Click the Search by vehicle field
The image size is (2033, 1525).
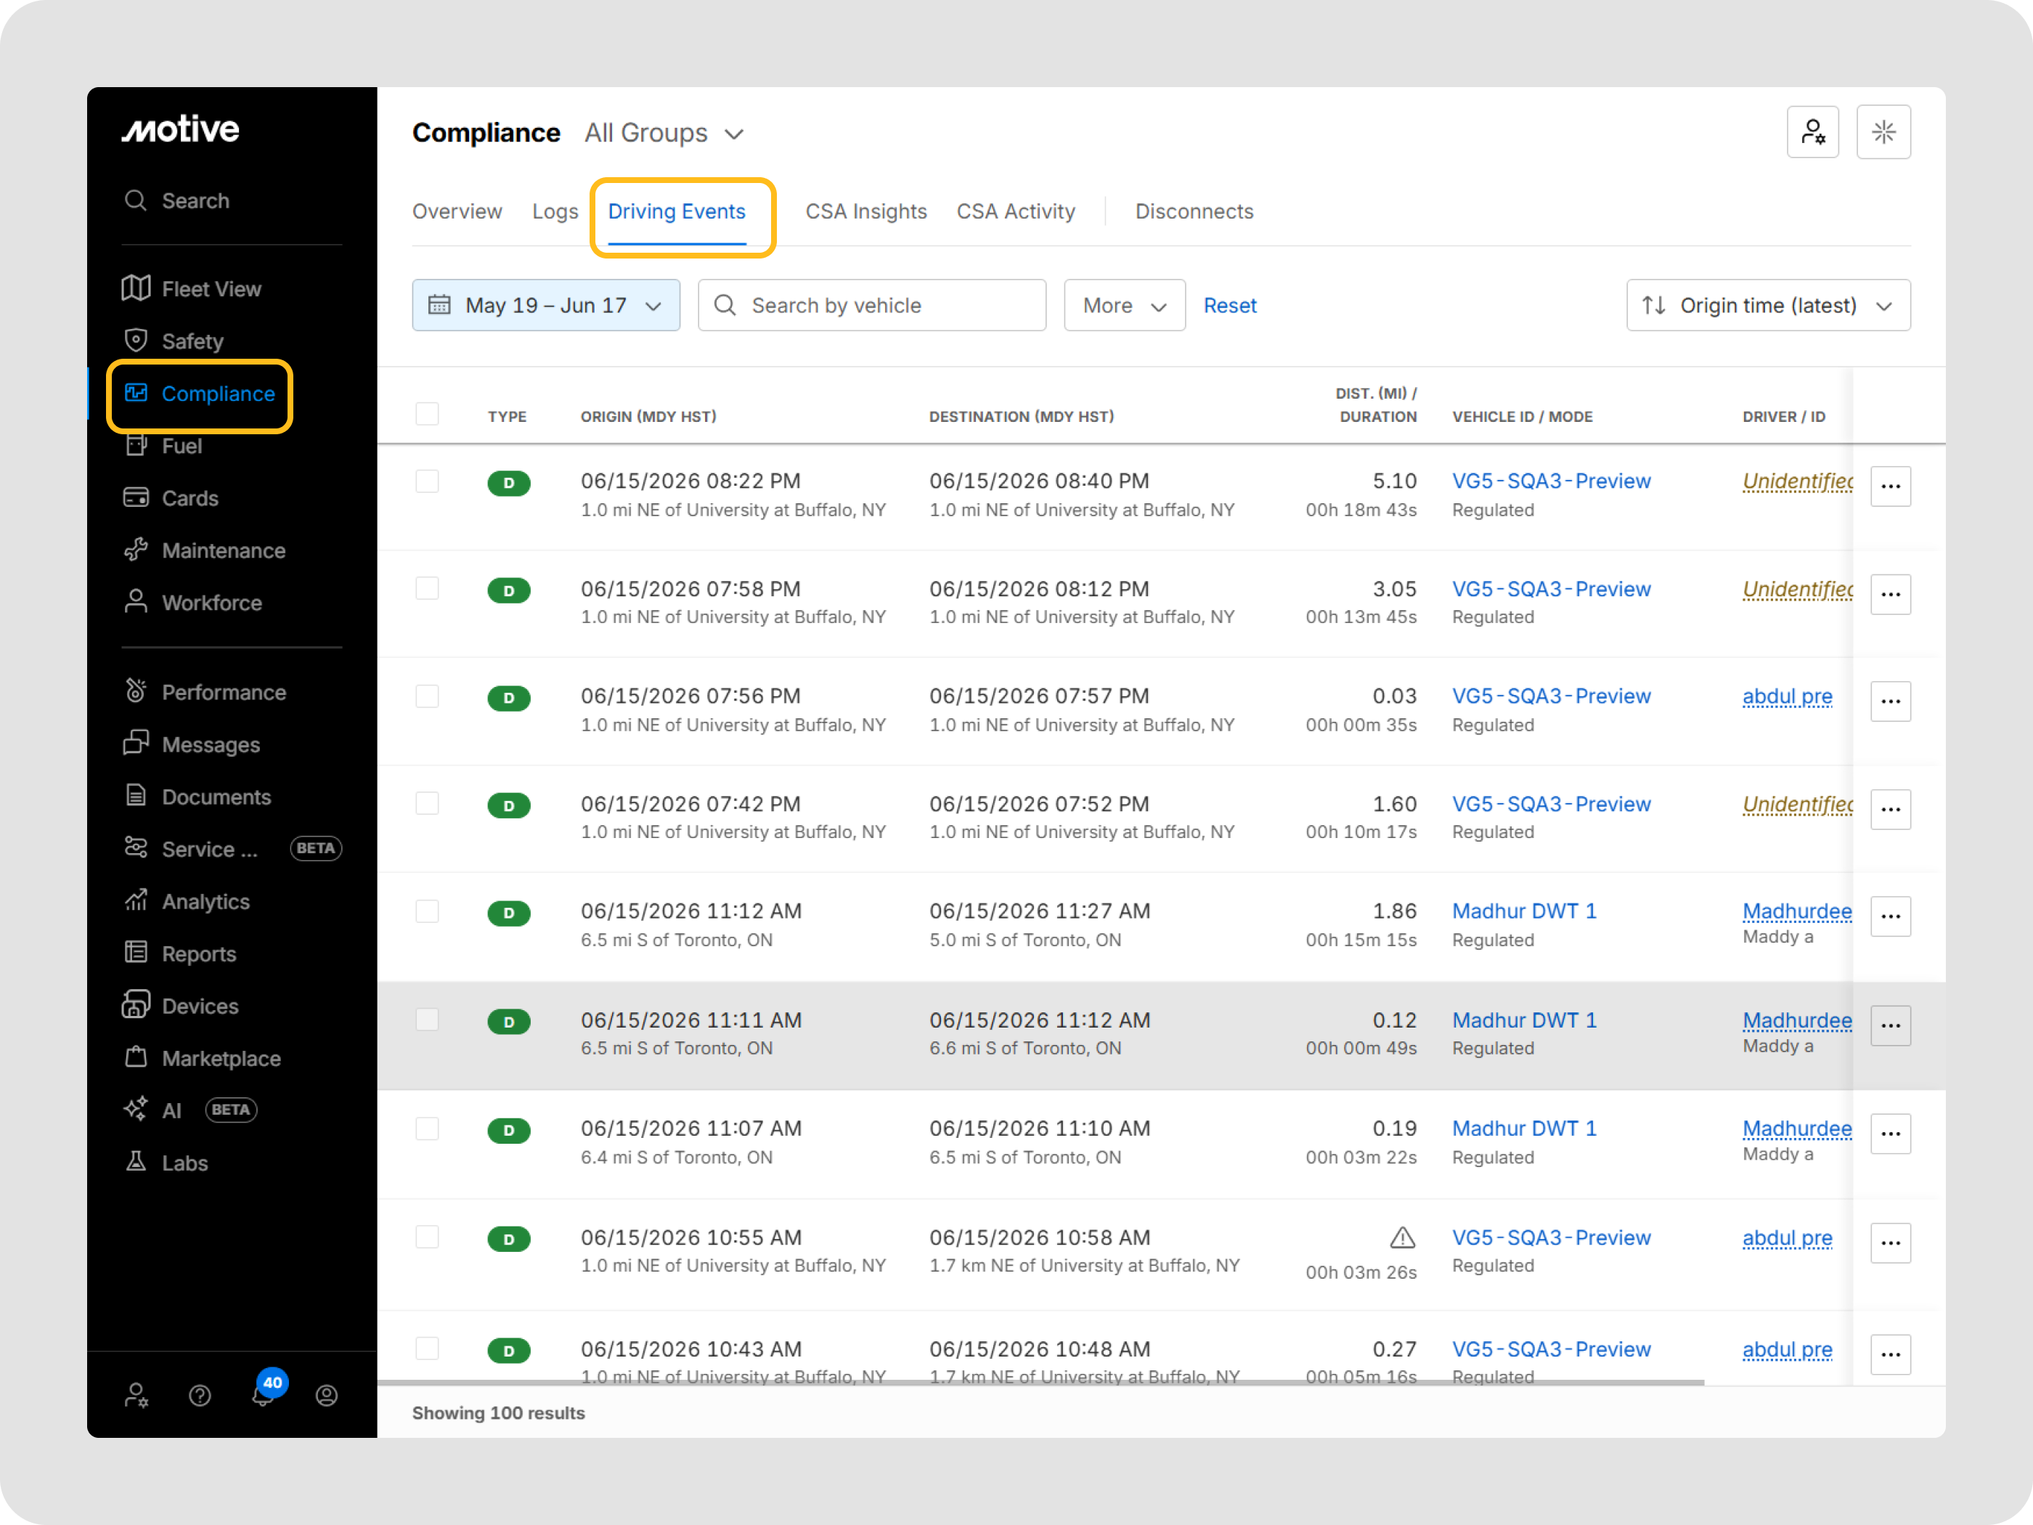[x=871, y=305]
